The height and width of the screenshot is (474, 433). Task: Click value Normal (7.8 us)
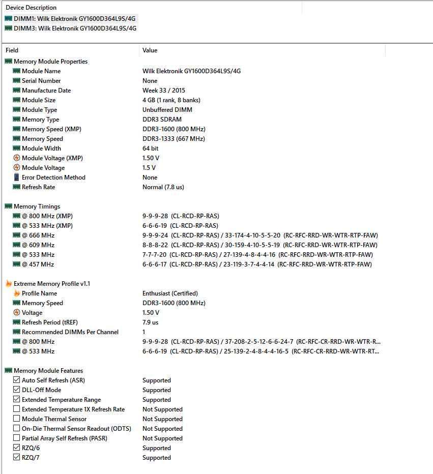tap(163, 187)
